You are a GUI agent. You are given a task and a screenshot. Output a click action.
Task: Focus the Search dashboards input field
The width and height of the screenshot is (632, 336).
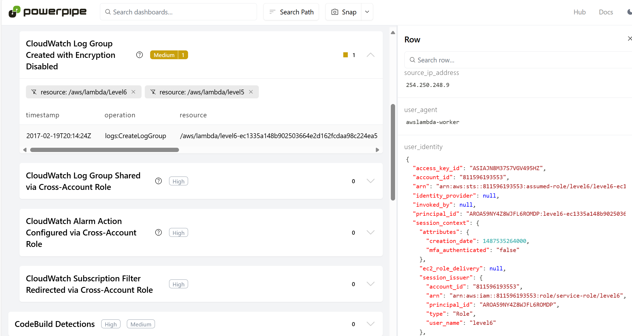[x=178, y=12]
